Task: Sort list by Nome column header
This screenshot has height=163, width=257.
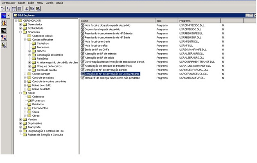Action: click(118, 21)
